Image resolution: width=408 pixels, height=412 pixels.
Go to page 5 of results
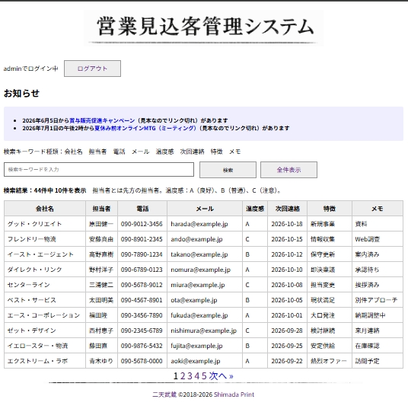204,376
